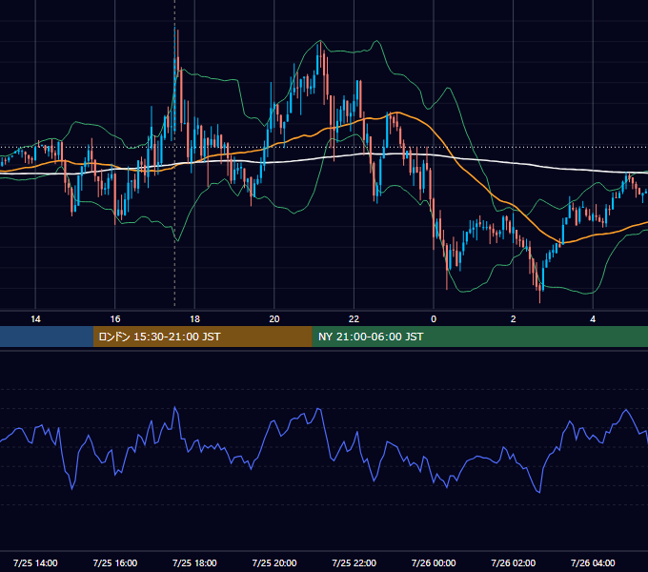The width and height of the screenshot is (648, 572).
Task: Click the 7/25 22:00 time label
Action: click(354, 562)
